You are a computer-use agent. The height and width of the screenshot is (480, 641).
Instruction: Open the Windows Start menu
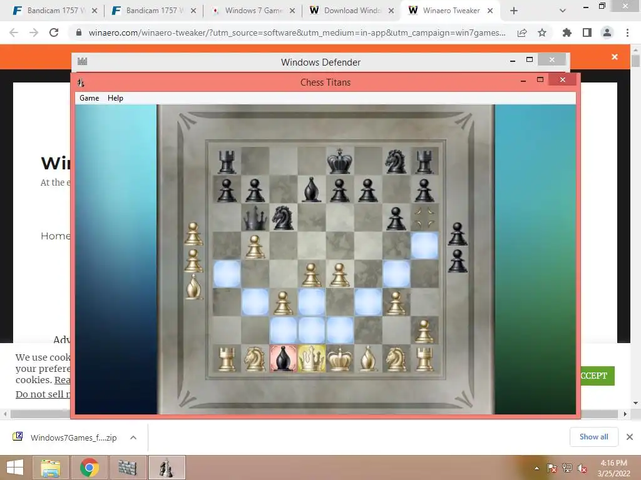(x=15, y=467)
